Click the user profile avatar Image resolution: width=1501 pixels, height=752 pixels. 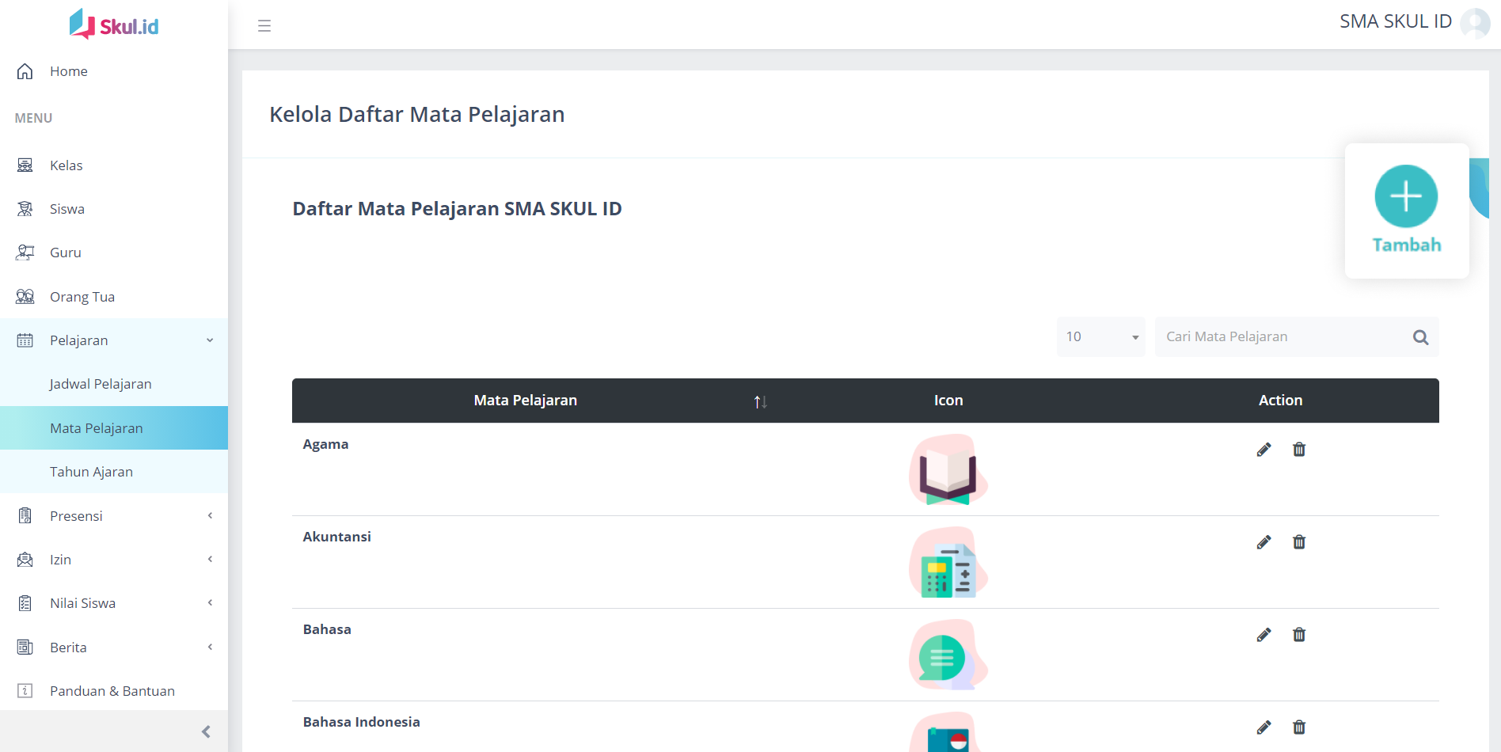1475,23
